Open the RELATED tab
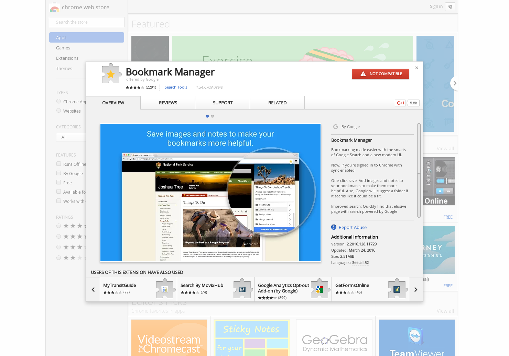509x356 pixels. pyautogui.click(x=277, y=103)
